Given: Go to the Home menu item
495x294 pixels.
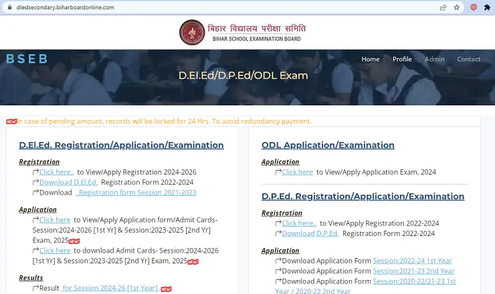Looking at the screenshot, I should coord(371,59).
